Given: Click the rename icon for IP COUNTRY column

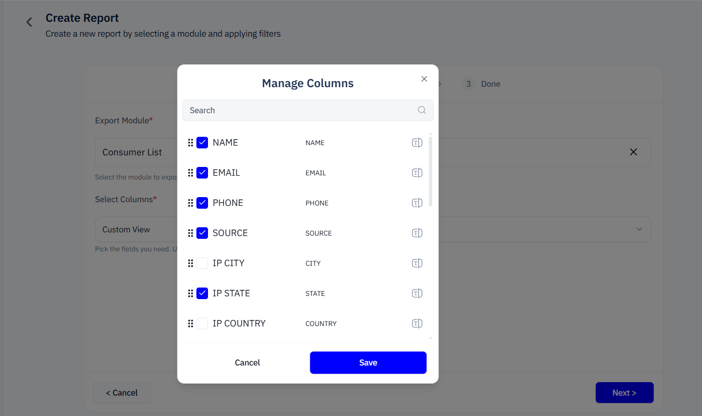Looking at the screenshot, I should (417, 324).
